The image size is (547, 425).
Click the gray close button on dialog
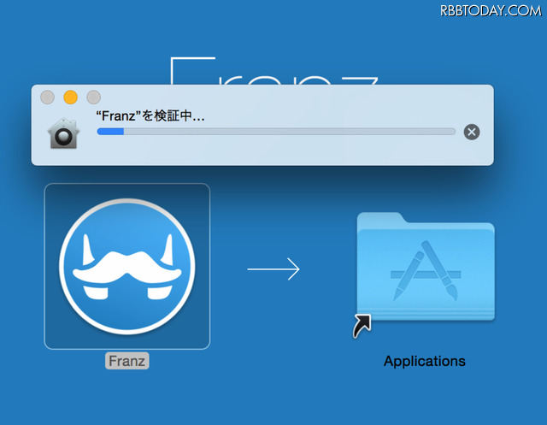coord(48,97)
